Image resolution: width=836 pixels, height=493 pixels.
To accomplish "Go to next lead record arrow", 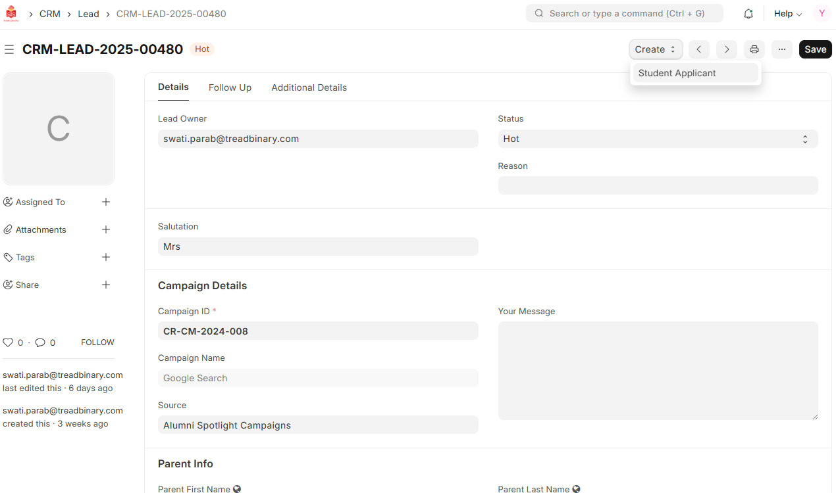I will coord(726,49).
